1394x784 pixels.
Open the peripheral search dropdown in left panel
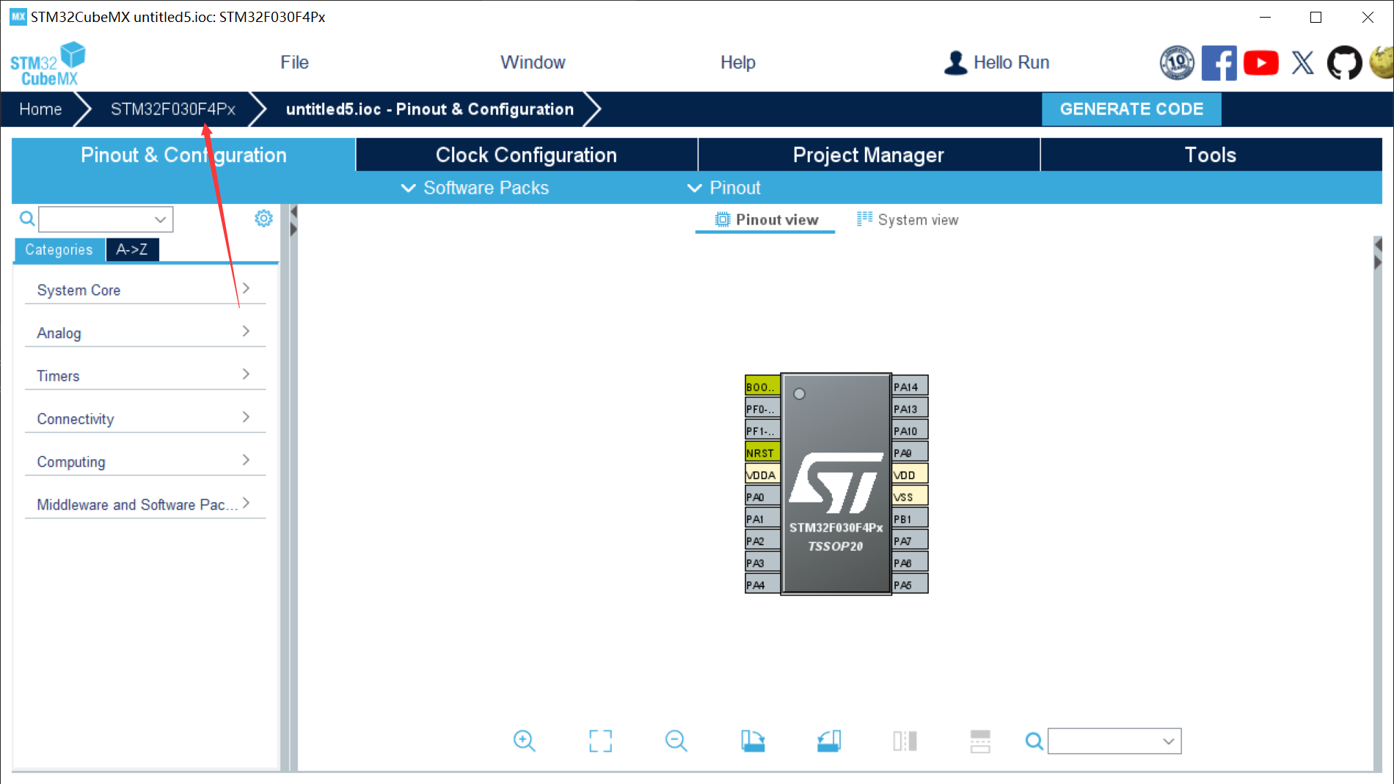point(160,219)
